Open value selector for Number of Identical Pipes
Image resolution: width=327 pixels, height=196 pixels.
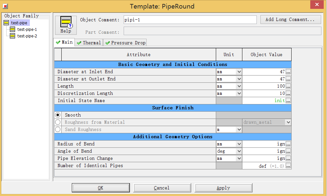pyautogui.click(x=288, y=166)
